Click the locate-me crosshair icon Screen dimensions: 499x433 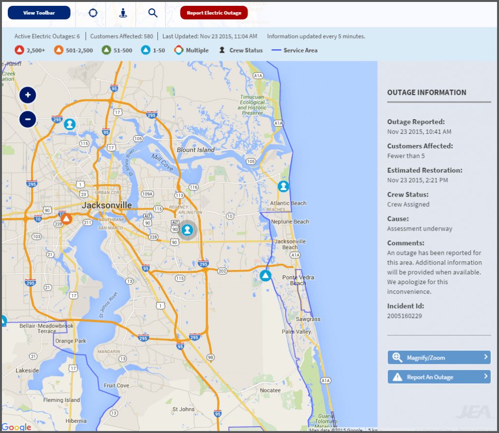[x=93, y=13]
